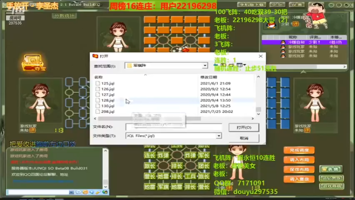Click the globe user icon in chat bar
This screenshot has width=355, height=200.
105,192
